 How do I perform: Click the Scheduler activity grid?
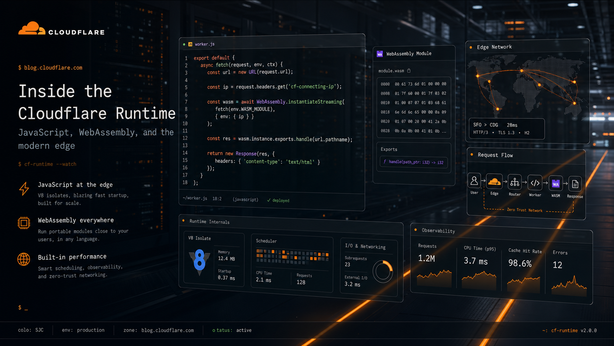tap(292, 256)
